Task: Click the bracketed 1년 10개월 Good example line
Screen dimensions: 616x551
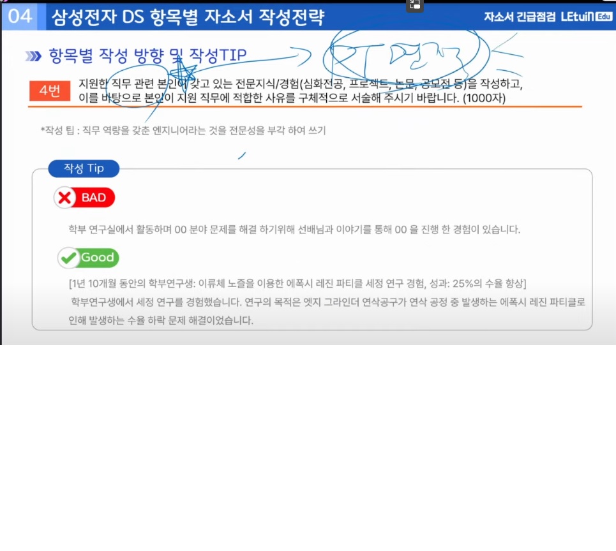Action: (x=297, y=283)
